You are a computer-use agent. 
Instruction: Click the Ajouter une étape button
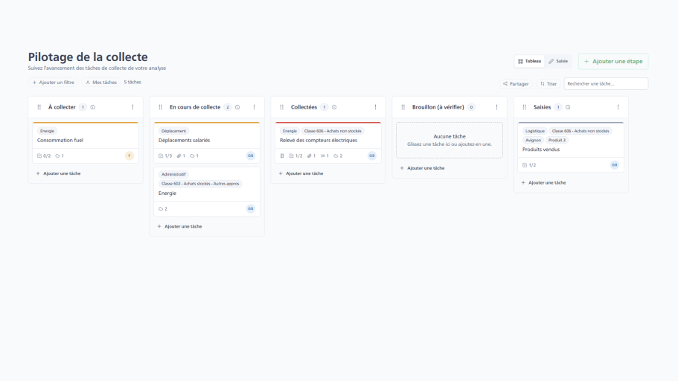click(613, 62)
